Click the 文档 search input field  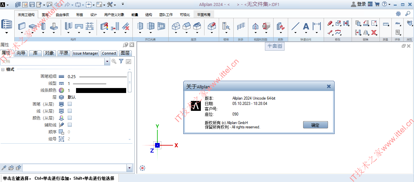pyautogui.click(x=52, y=62)
